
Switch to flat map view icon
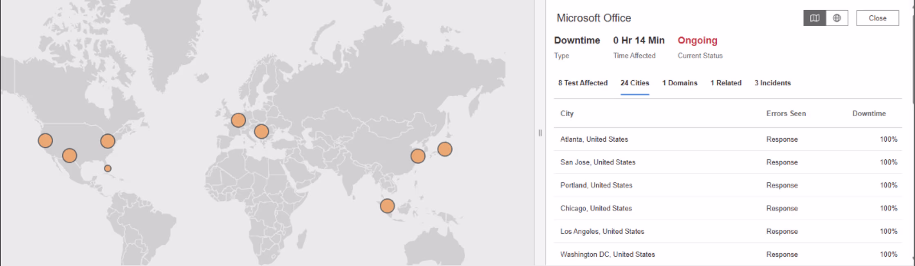pyautogui.click(x=814, y=18)
